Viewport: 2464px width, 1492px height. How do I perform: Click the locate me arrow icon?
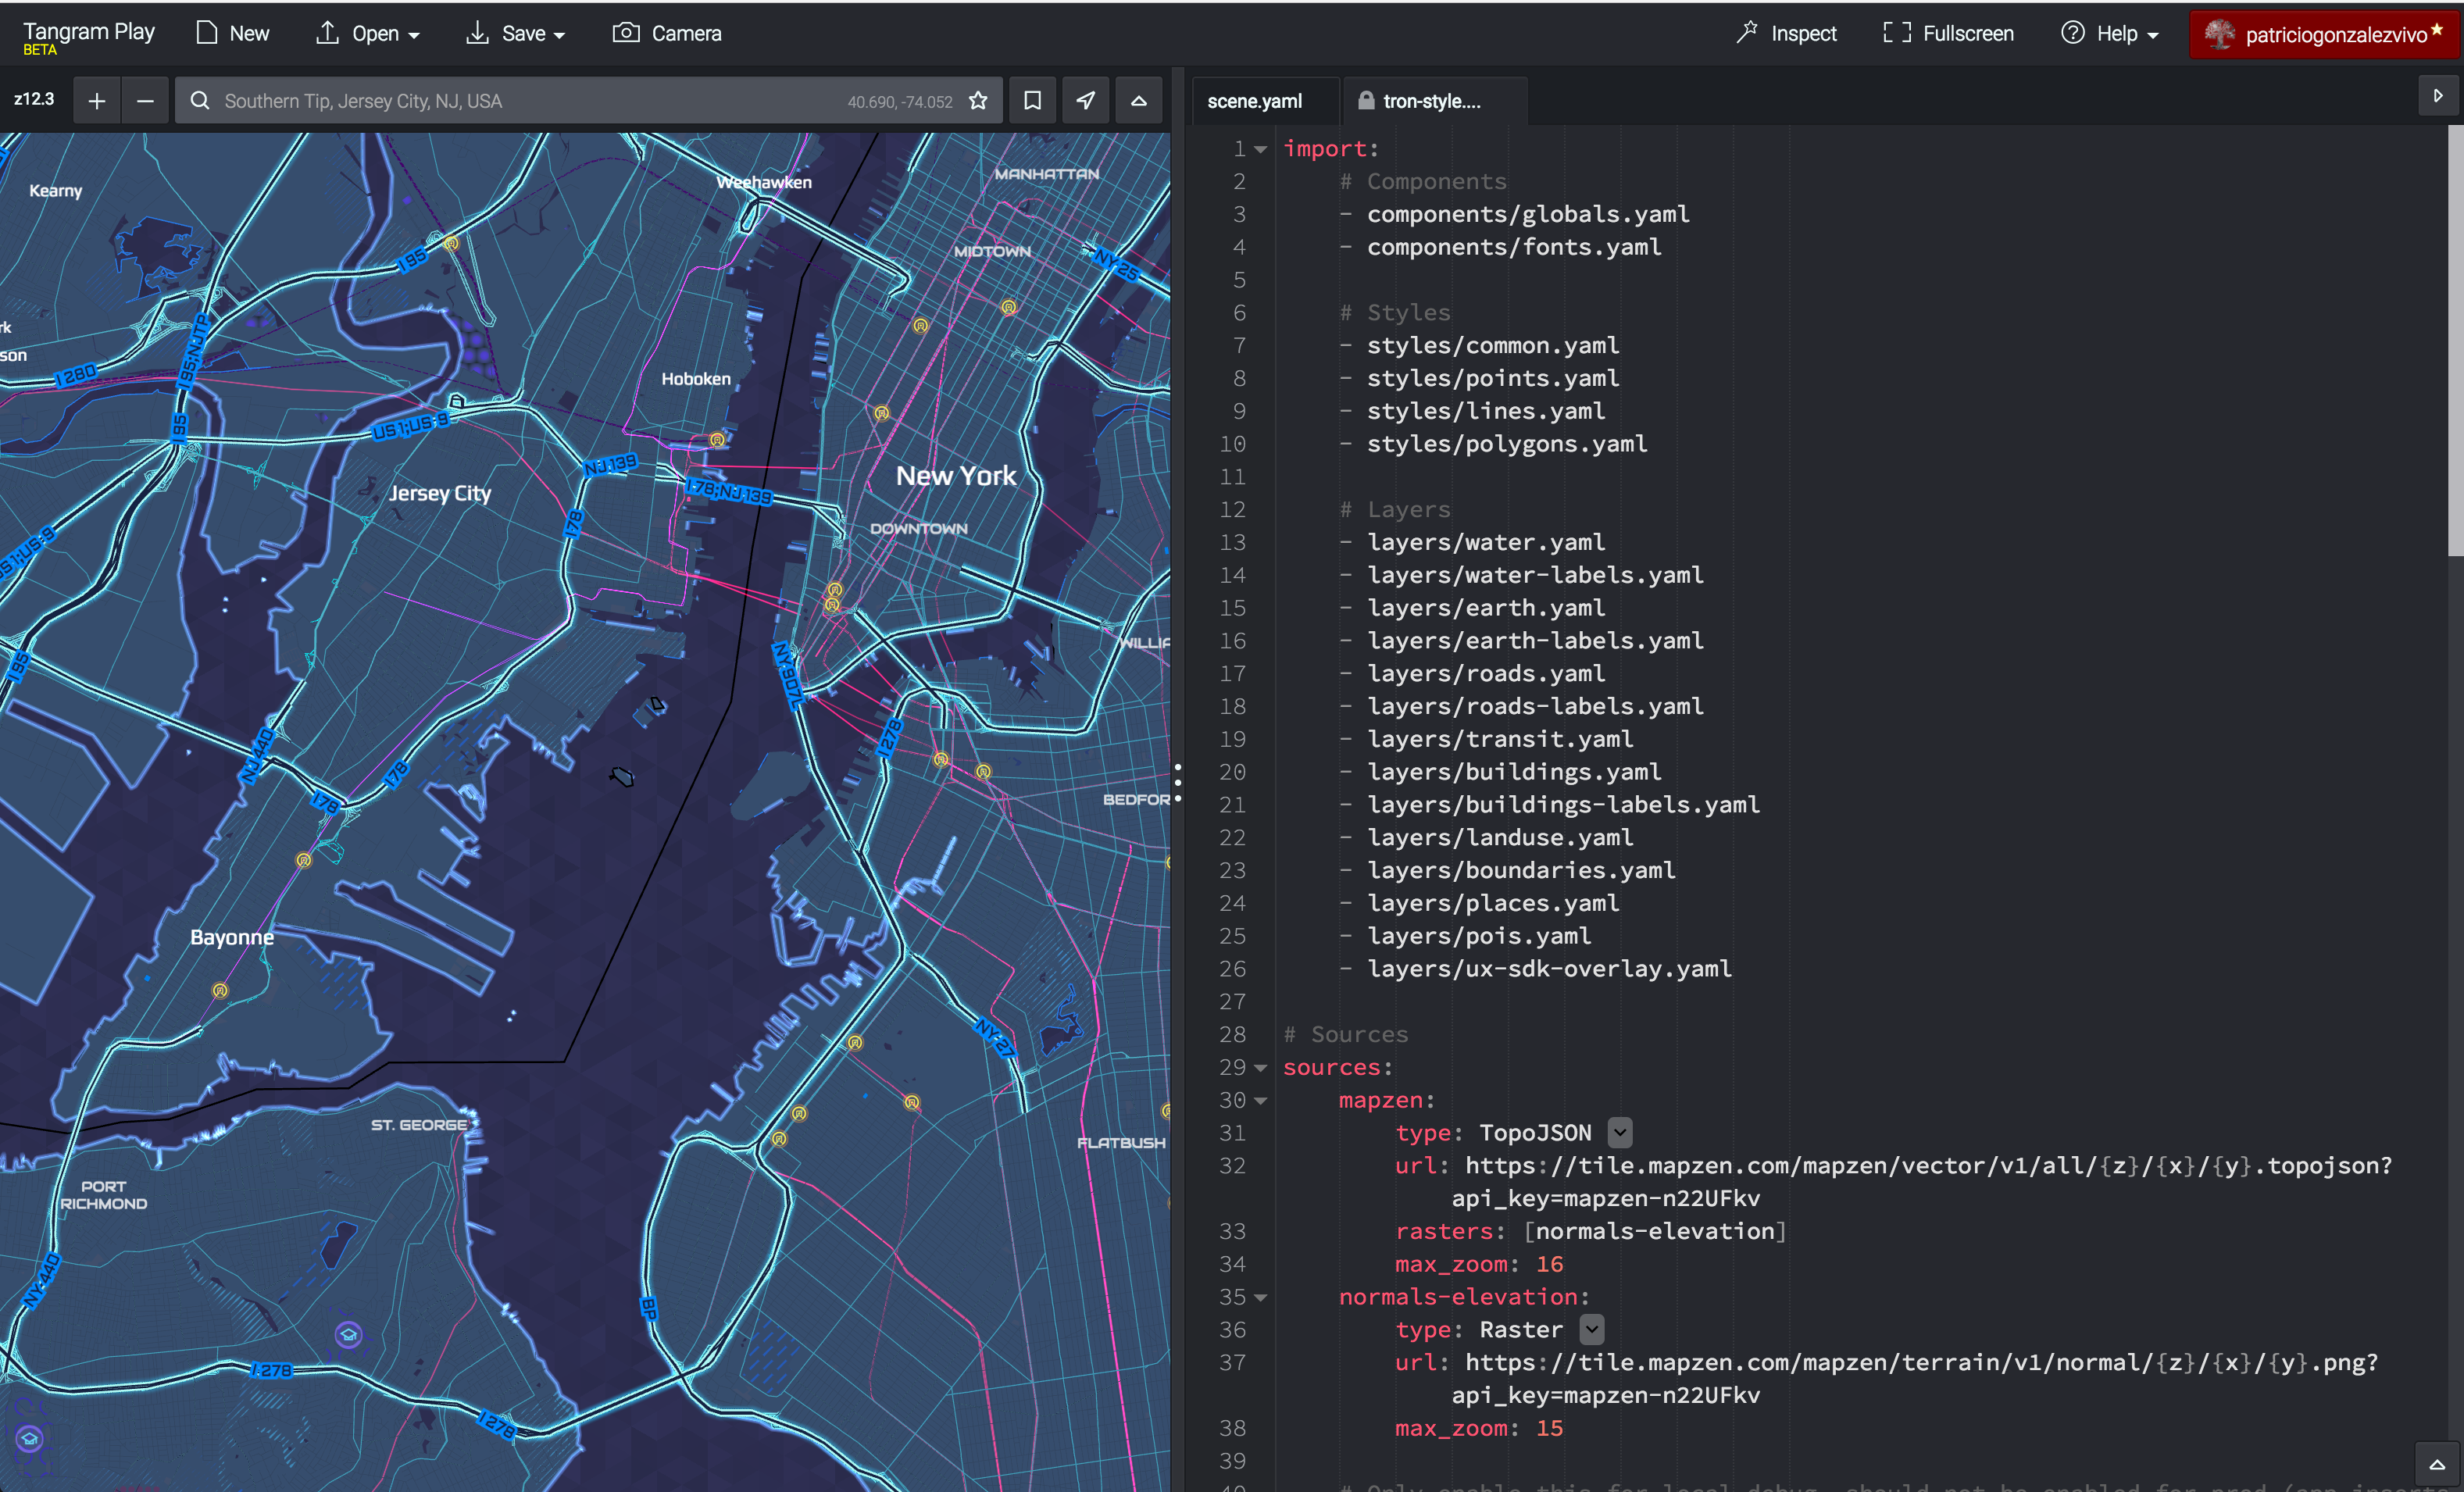click(x=1085, y=100)
